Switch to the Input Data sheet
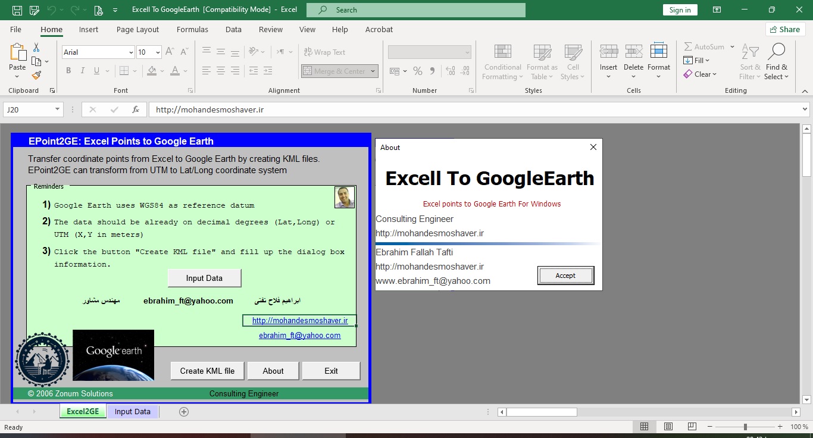813x438 pixels. [x=132, y=412]
